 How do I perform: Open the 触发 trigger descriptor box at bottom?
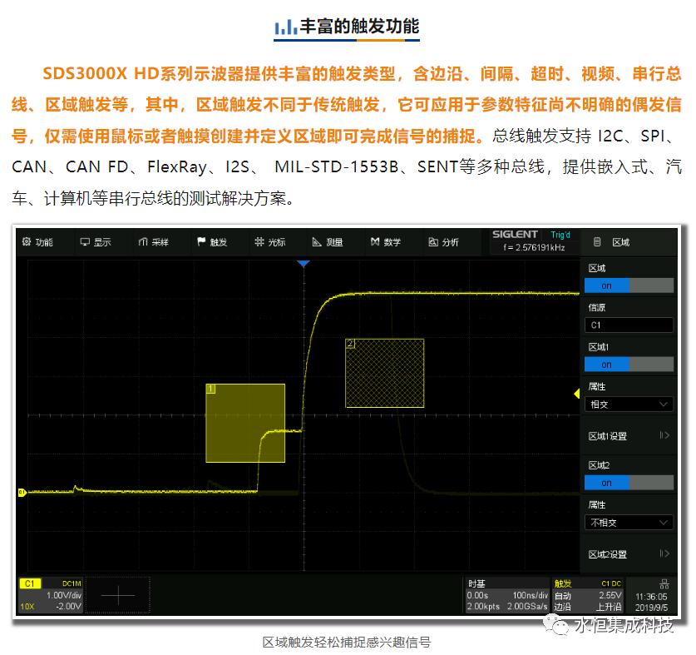click(x=588, y=595)
